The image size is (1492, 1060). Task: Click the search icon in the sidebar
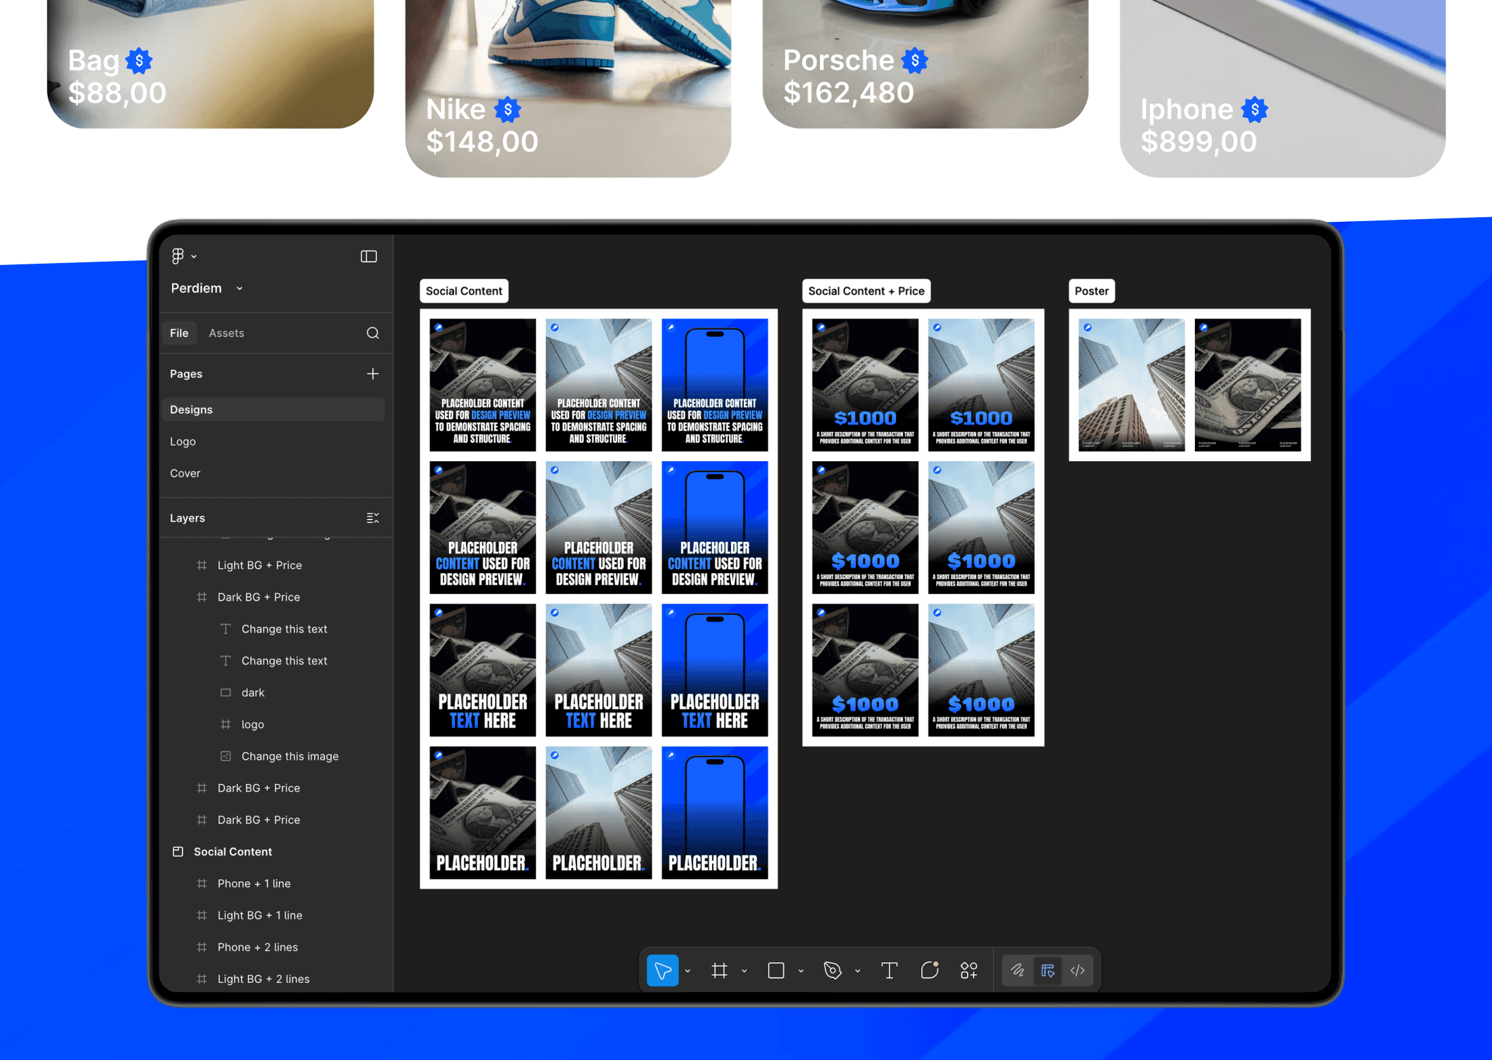point(372,333)
